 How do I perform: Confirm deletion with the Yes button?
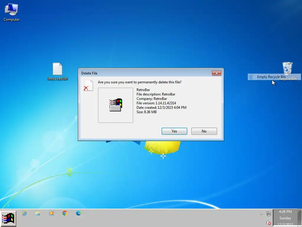tap(174, 131)
